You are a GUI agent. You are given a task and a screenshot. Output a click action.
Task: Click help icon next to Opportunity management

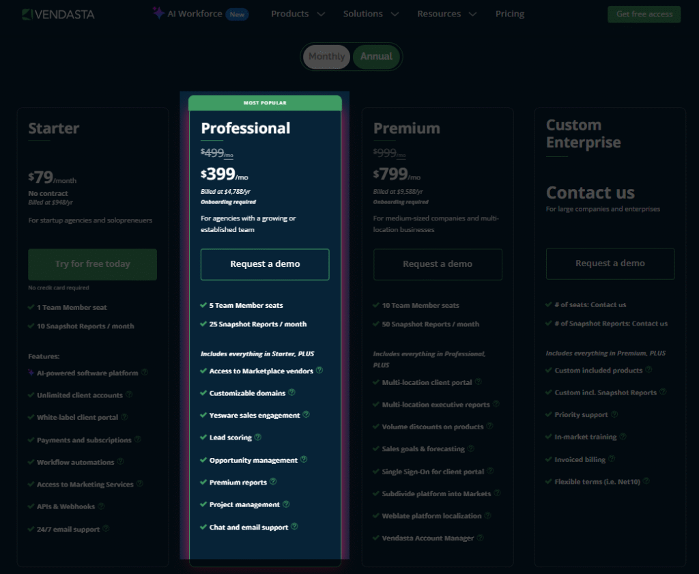coord(304,460)
